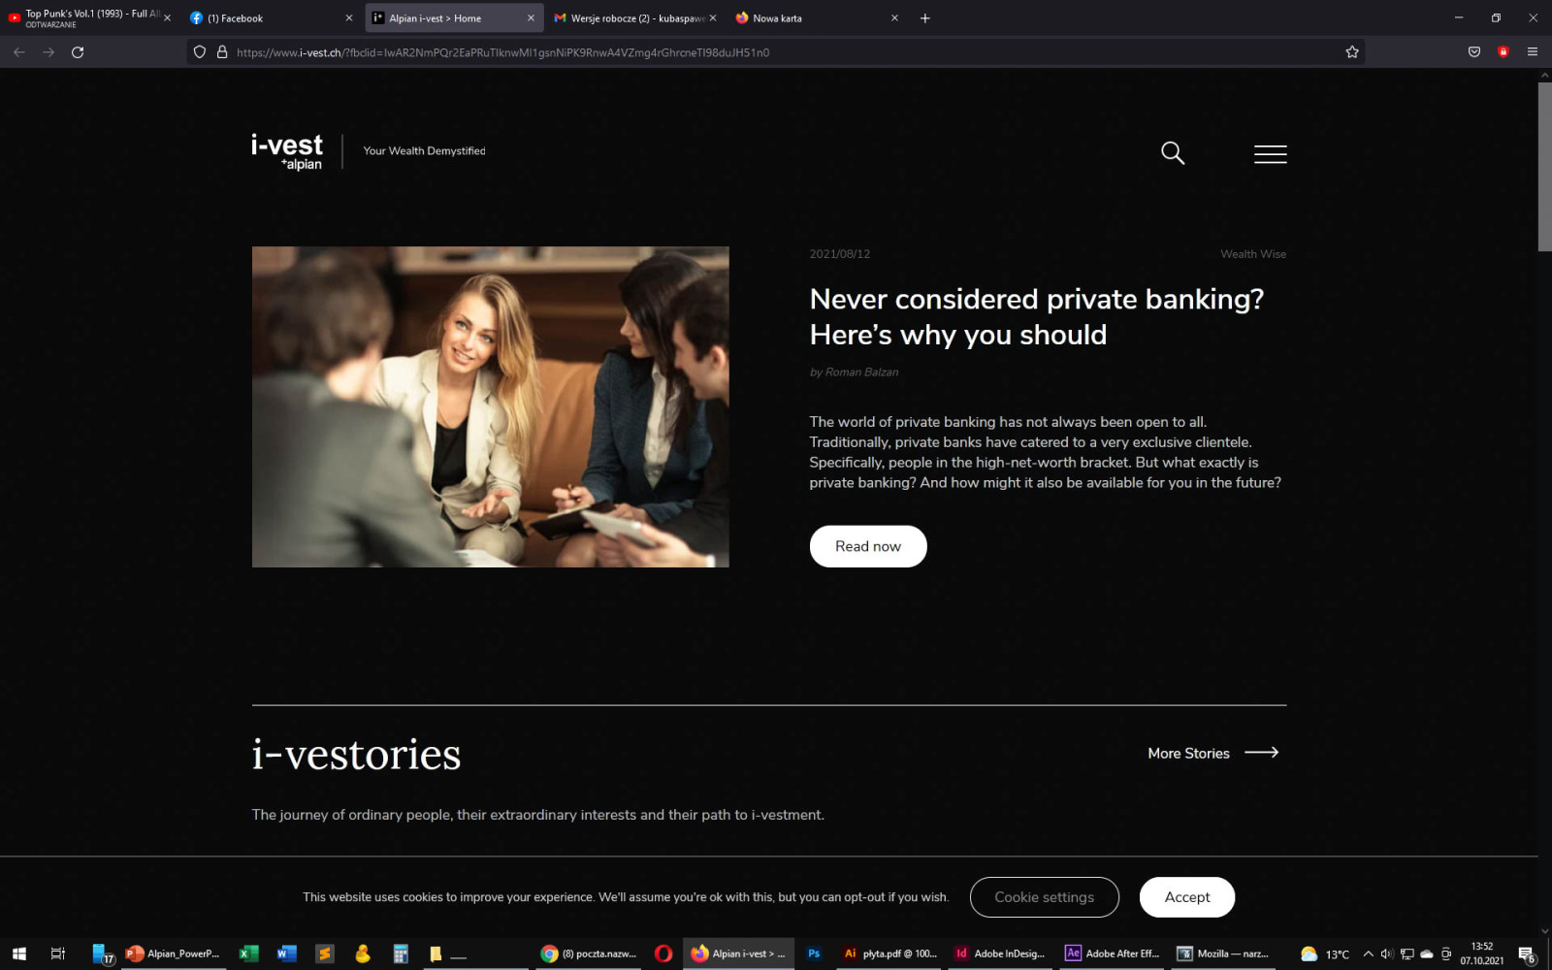
Task: Click the Read now button
Action: pyautogui.click(x=868, y=546)
